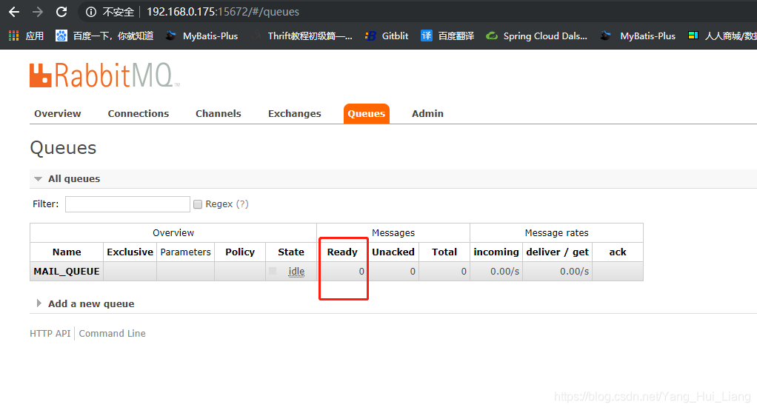Image resolution: width=757 pixels, height=410 pixels.
Task: Switch to the Connections tab
Action: (139, 114)
